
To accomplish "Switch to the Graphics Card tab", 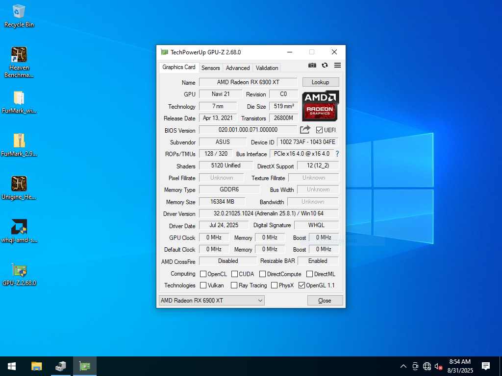I will (178, 67).
